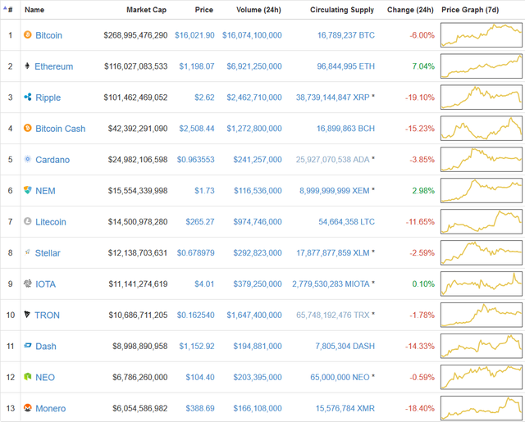Open the IOTA name link
This screenshot has height=422, width=525.
[x=46, y=284]
